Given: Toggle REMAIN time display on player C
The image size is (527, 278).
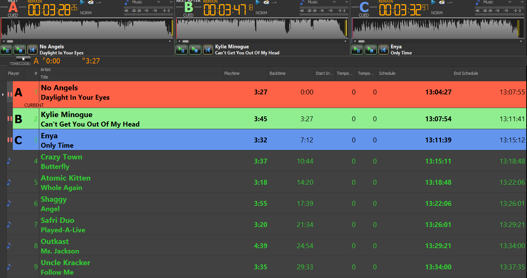Looking at the screenshot, I should pyautogui.click(x=386, y=2).
